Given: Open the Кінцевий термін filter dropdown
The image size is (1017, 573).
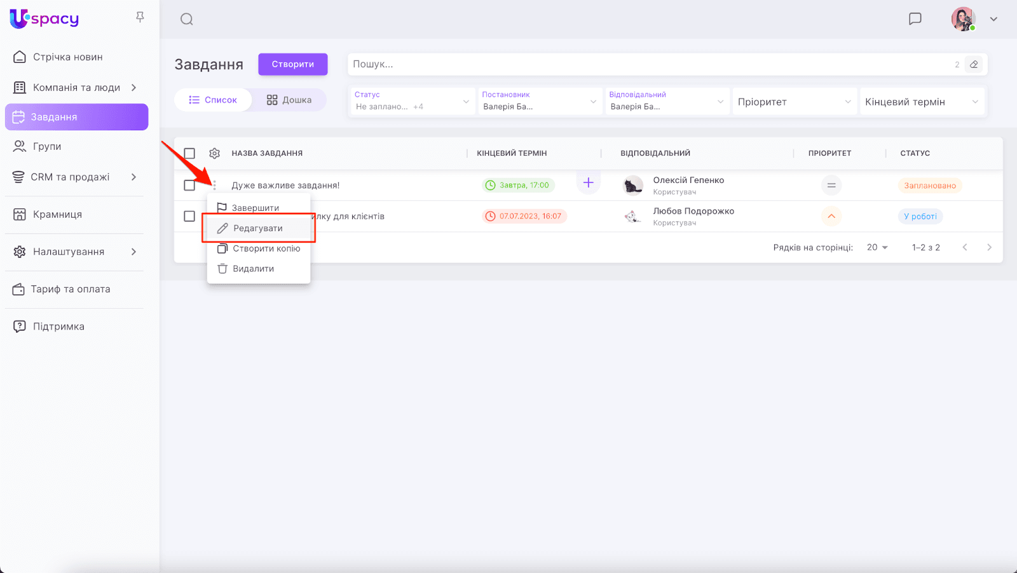Looking at the screenshot, I should [x=921, y=102].
